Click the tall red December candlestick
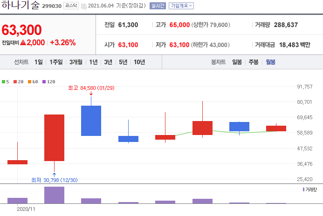 point(54,138)
